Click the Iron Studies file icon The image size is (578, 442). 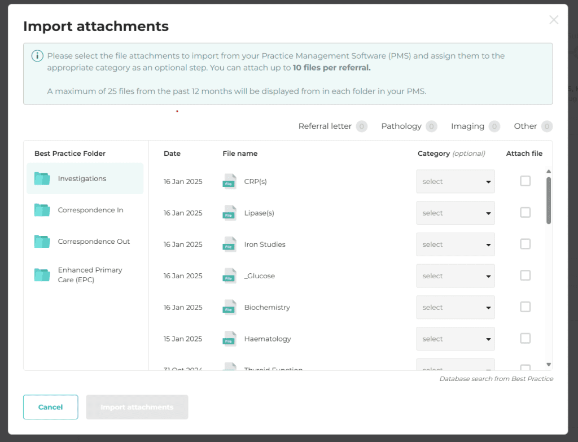coord(229,244)
